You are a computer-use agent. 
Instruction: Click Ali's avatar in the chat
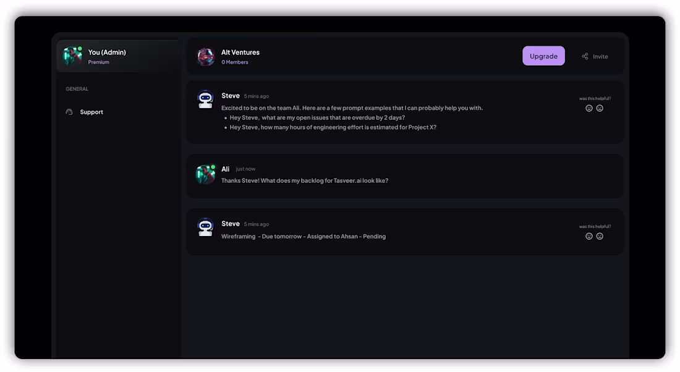tap(205, 174)
